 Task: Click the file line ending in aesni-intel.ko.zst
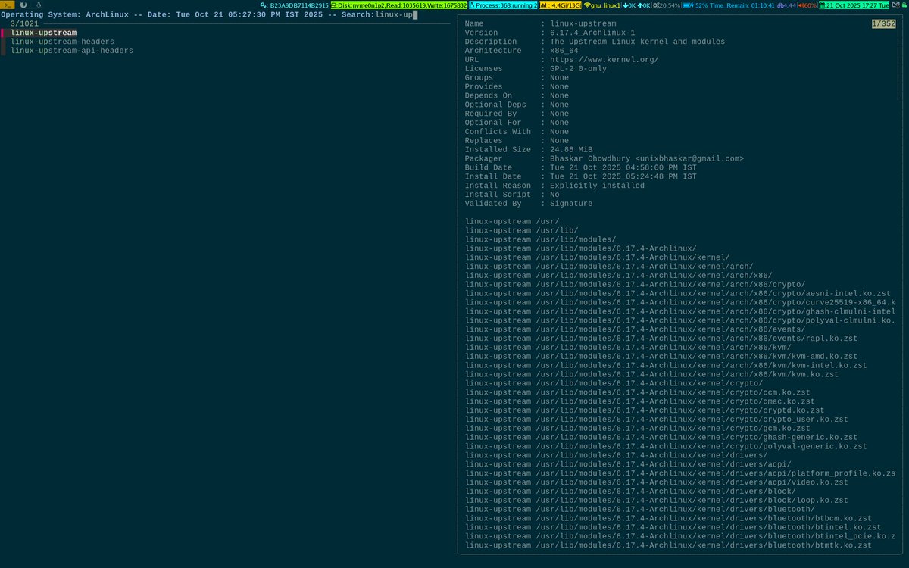pos(678,293)
